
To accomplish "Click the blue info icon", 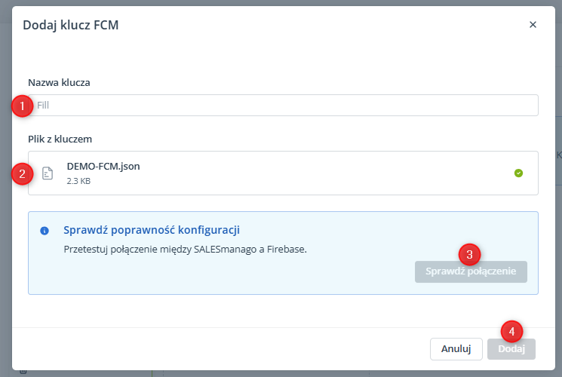I will (x=45, y=231).
